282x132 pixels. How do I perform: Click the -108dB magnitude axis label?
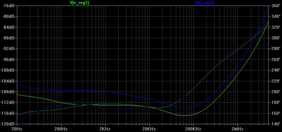click(7, 92)
